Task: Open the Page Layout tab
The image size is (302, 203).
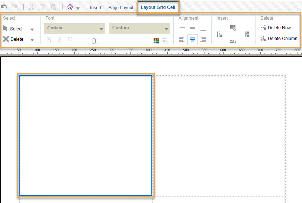Action: 121,8
